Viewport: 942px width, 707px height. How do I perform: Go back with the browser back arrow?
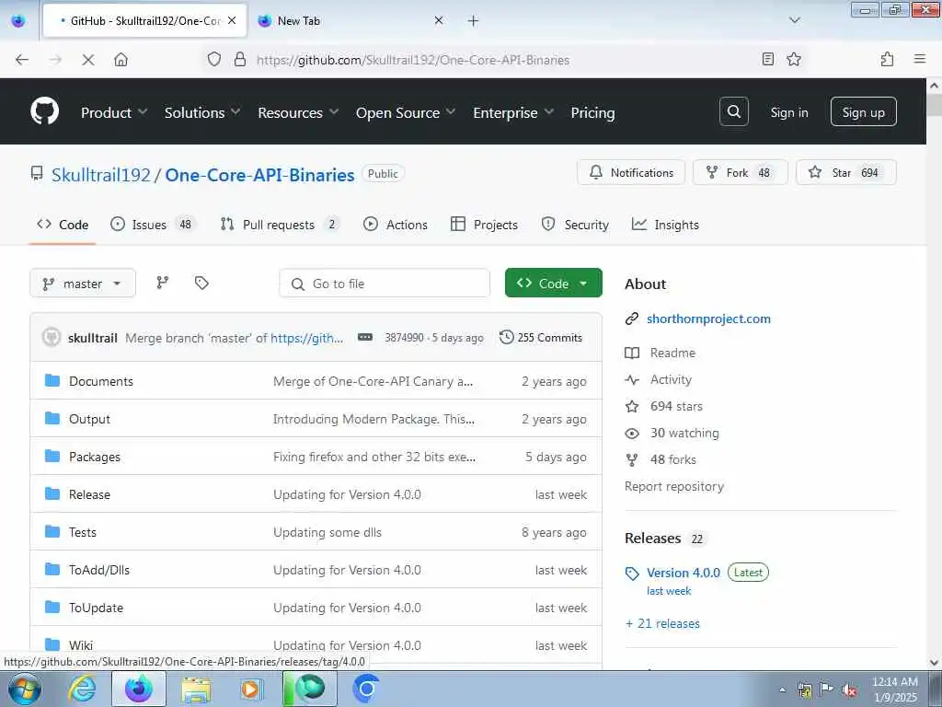pyautogui.click(x=22, y=60)
